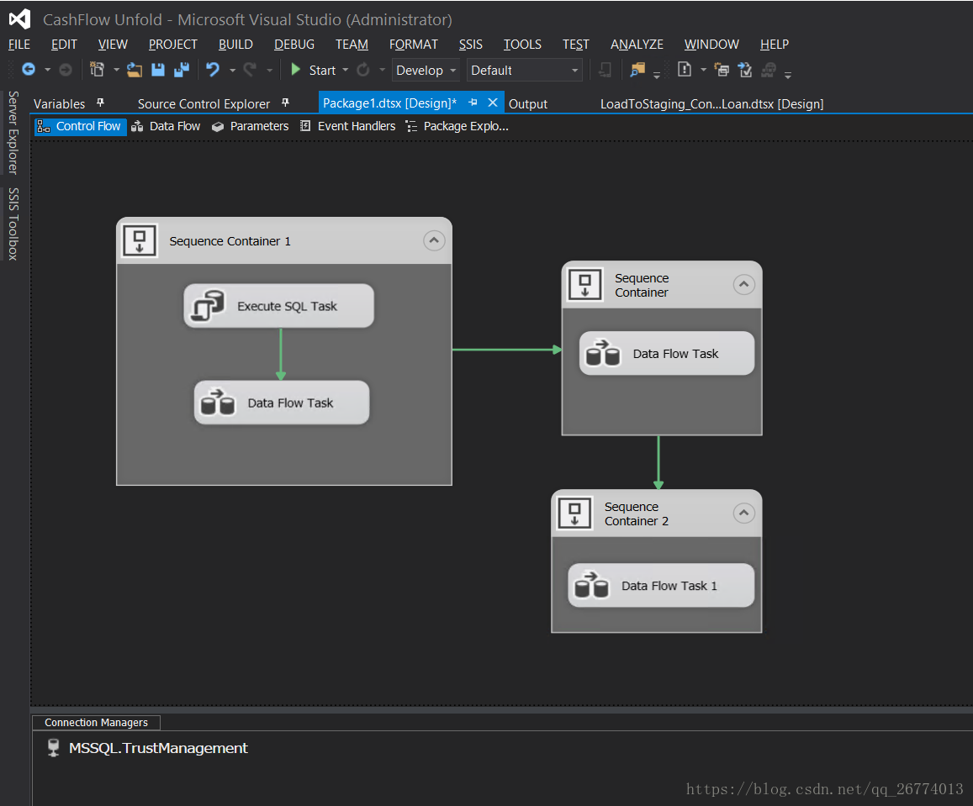973x806 pixels.
Task: Click the Redo arrow icon
Action: point(250,70)
